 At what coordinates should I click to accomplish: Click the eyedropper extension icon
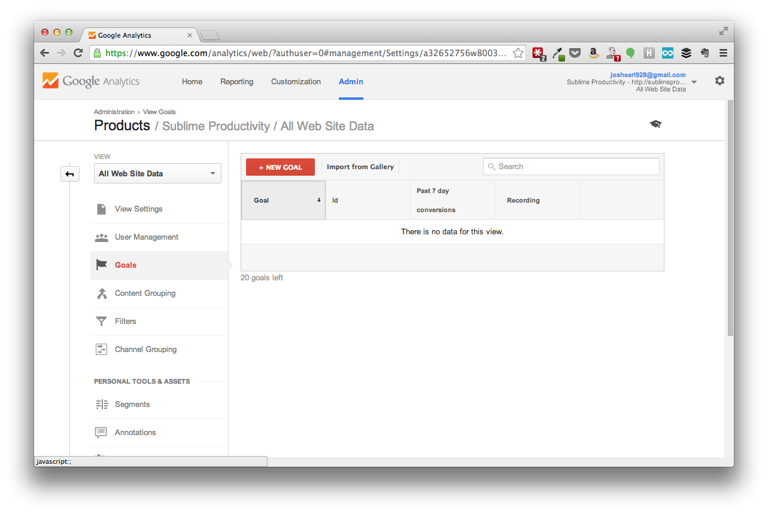(x=558, y=53)
